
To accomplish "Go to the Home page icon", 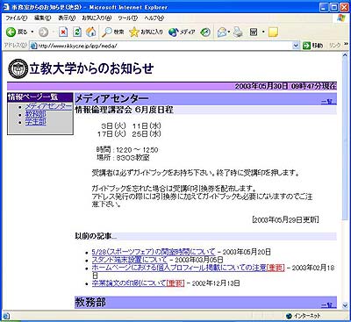I will click(91, 32).
